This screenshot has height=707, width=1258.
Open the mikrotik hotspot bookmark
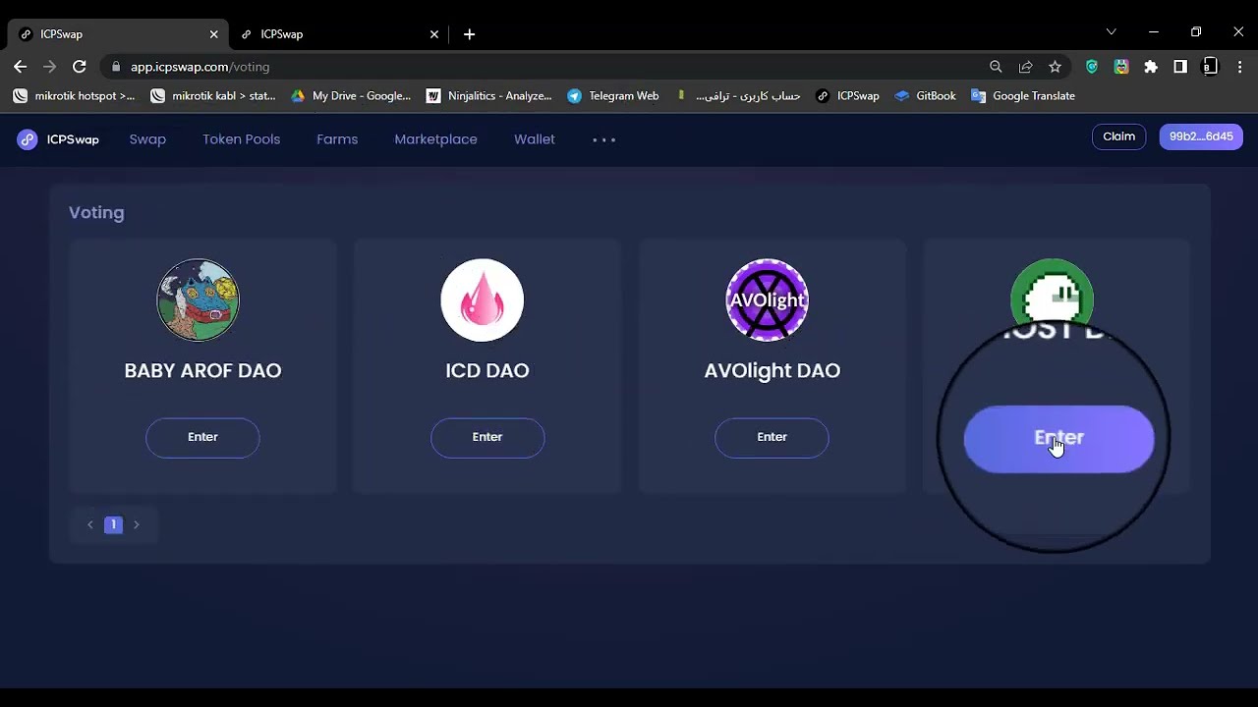(74, 96)
